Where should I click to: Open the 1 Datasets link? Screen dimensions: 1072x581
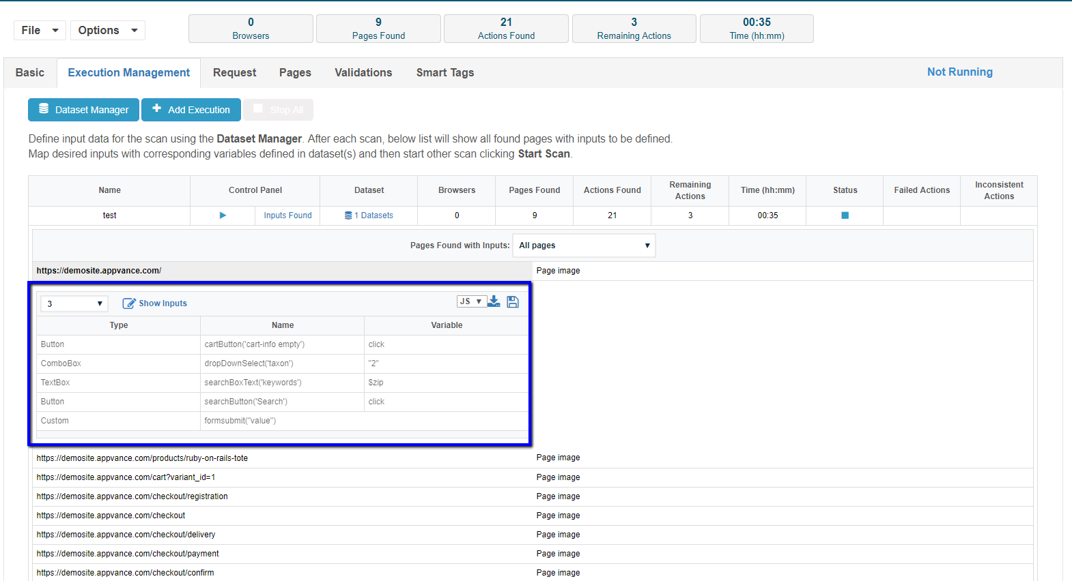pos(369,215)
